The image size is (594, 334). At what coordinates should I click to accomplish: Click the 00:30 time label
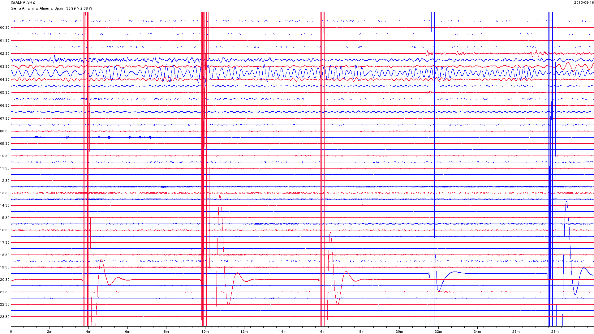[x=5, y=28]
